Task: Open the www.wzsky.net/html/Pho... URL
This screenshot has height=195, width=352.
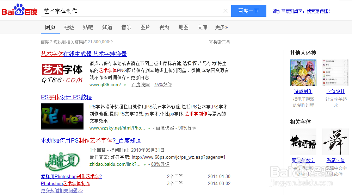Action: click(117, 128)
